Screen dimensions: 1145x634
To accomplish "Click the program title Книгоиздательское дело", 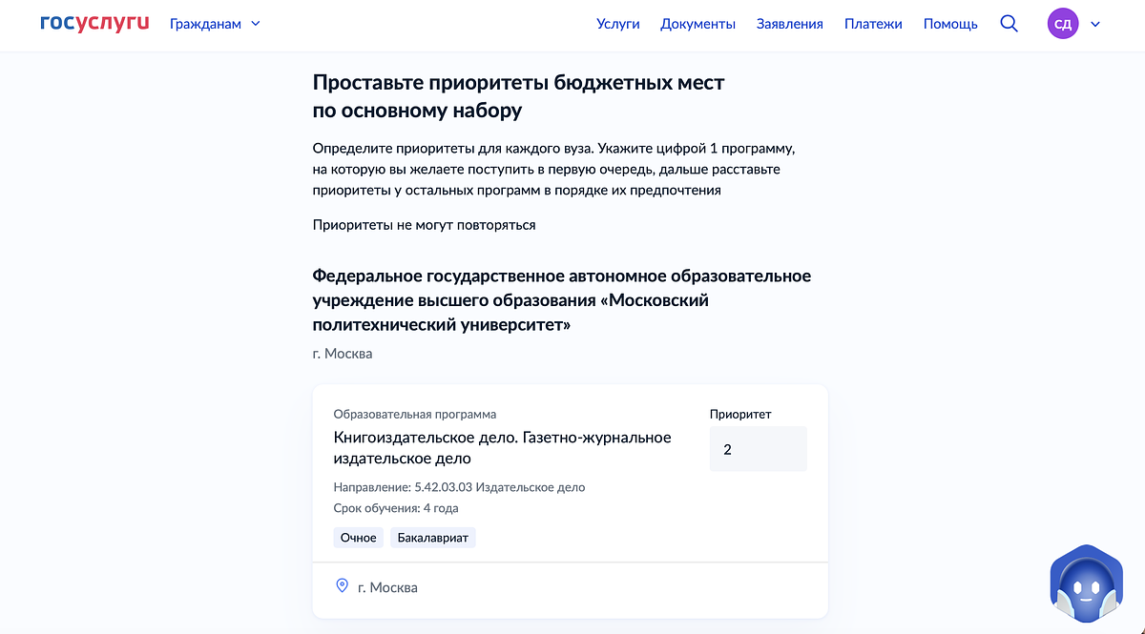I will click(503, 448).
